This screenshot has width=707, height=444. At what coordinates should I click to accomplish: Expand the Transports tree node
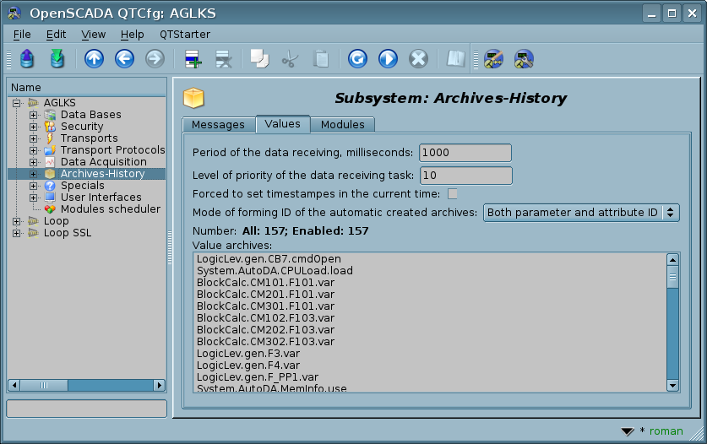[34, 138]
